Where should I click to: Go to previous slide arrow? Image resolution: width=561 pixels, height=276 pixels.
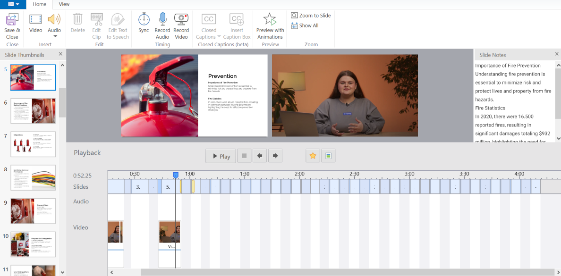pos(260,156)
